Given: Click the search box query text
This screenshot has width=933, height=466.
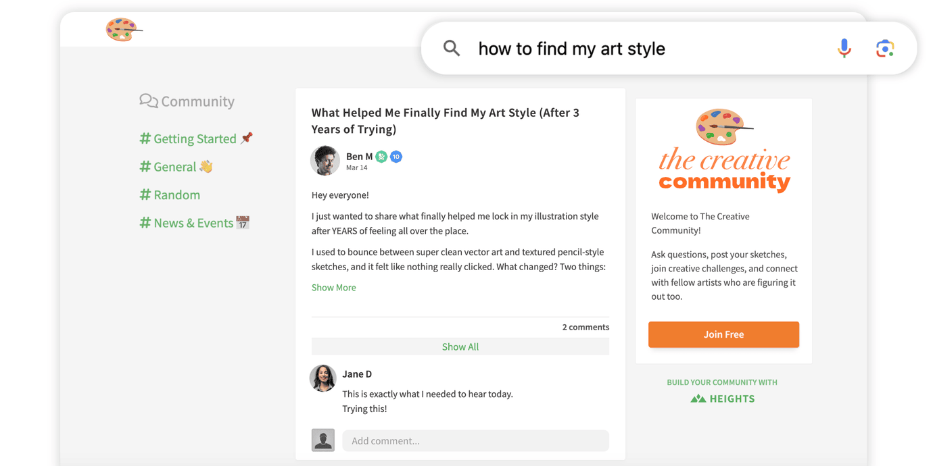Looking at the screenshot, I should pyautogui.click(x=571, y=49).
